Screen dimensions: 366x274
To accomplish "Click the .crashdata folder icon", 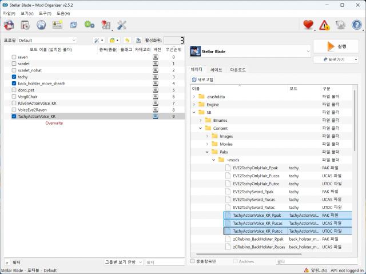I will click(201, 97).
